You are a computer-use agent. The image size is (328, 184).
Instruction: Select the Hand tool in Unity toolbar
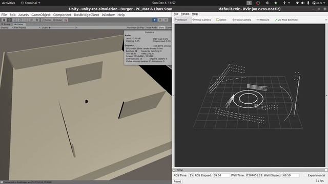pos(4,20)
